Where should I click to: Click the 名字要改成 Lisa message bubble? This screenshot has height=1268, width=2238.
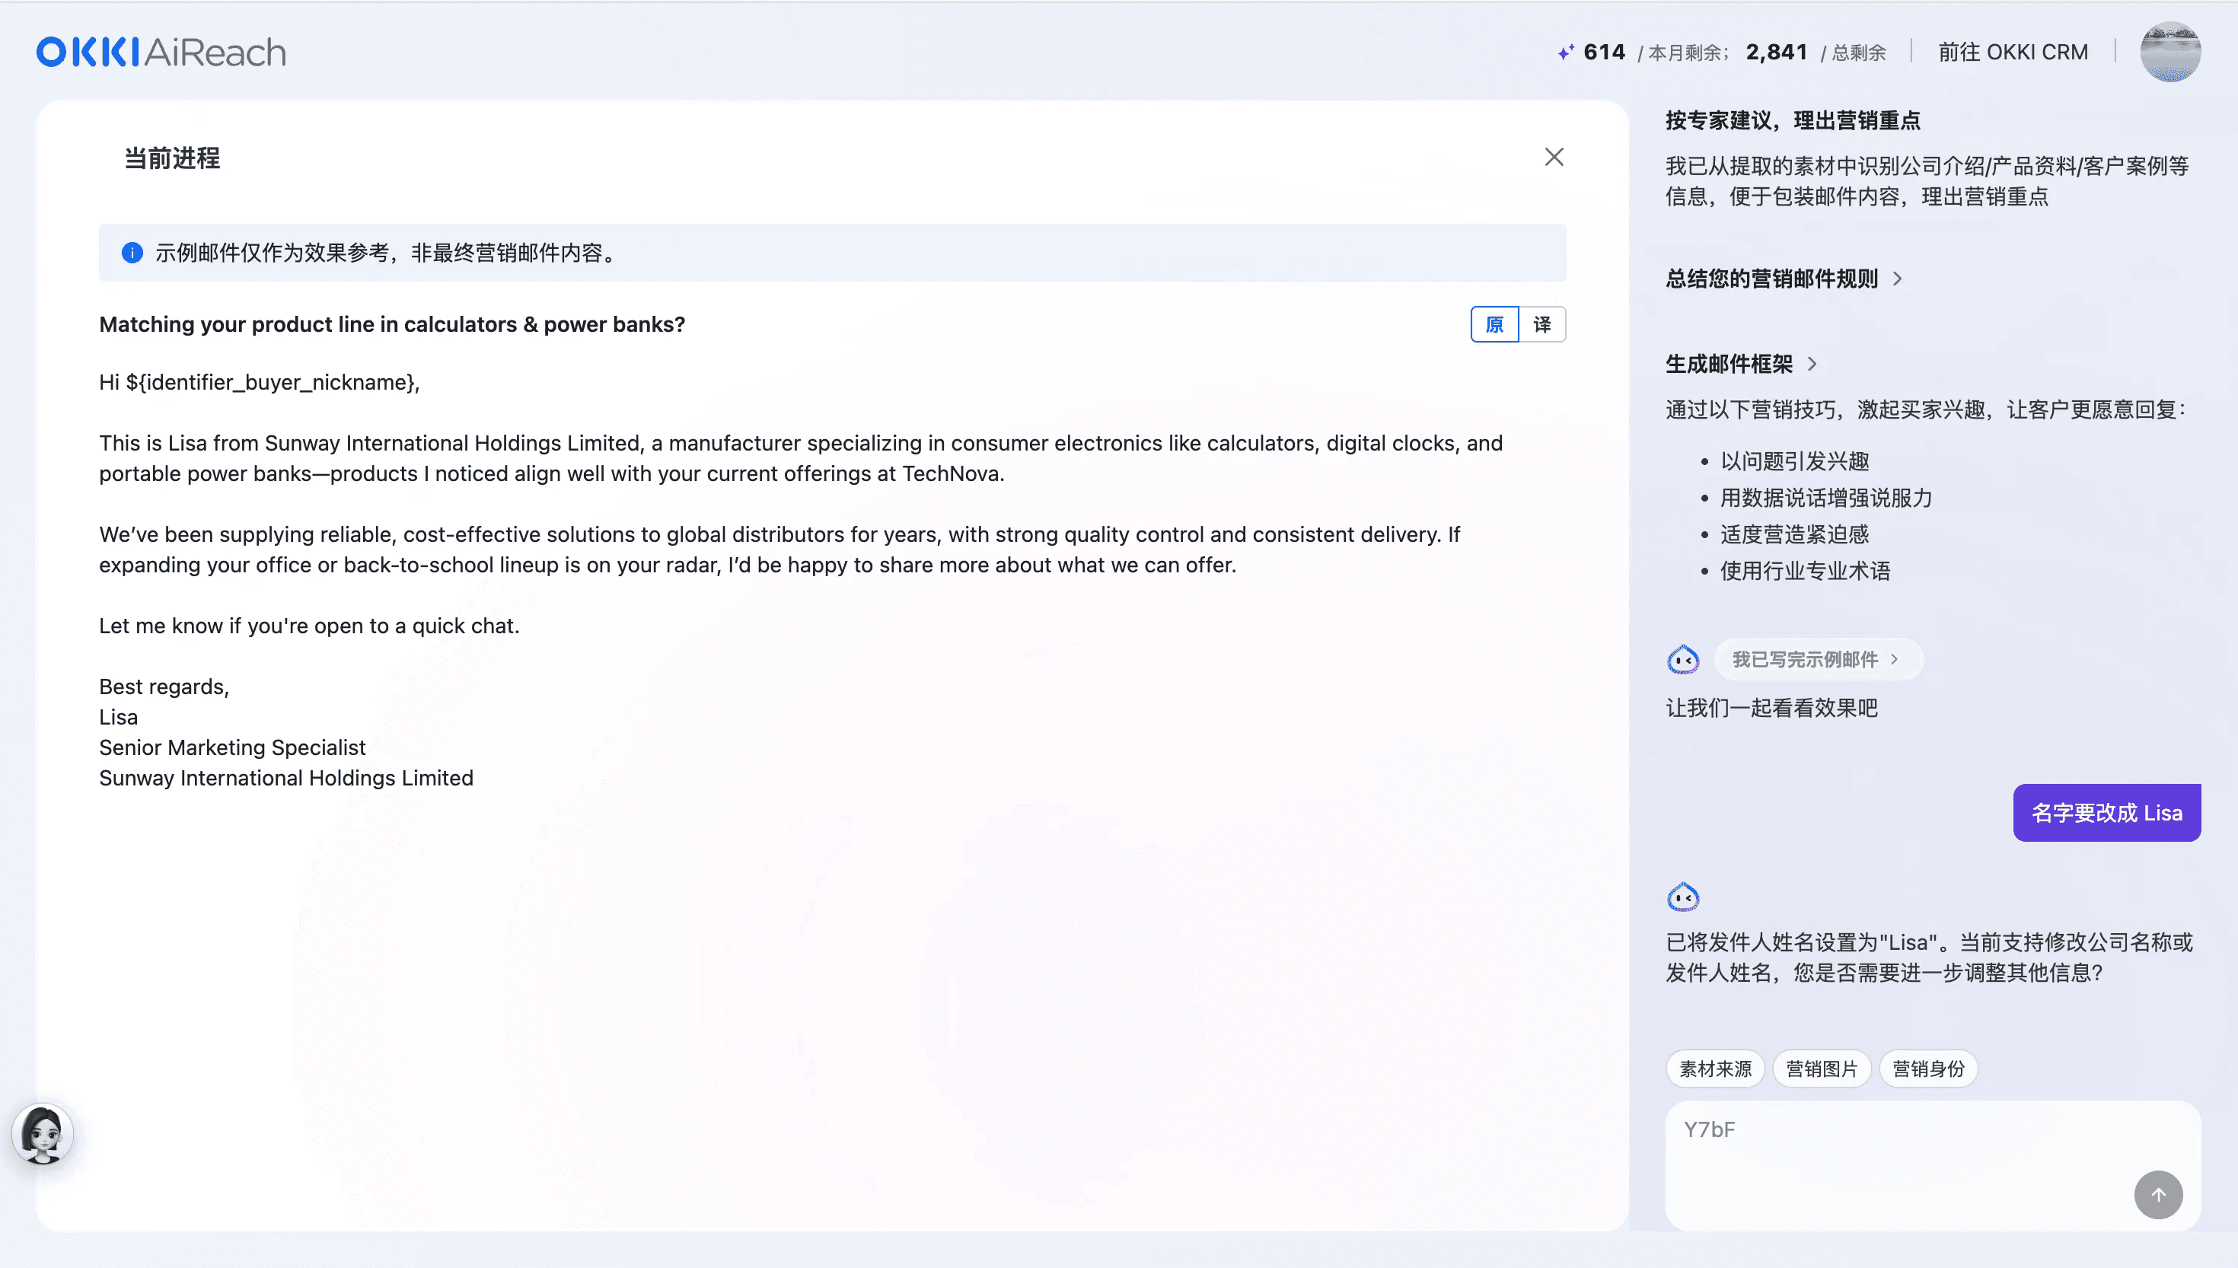[2106, 813]
